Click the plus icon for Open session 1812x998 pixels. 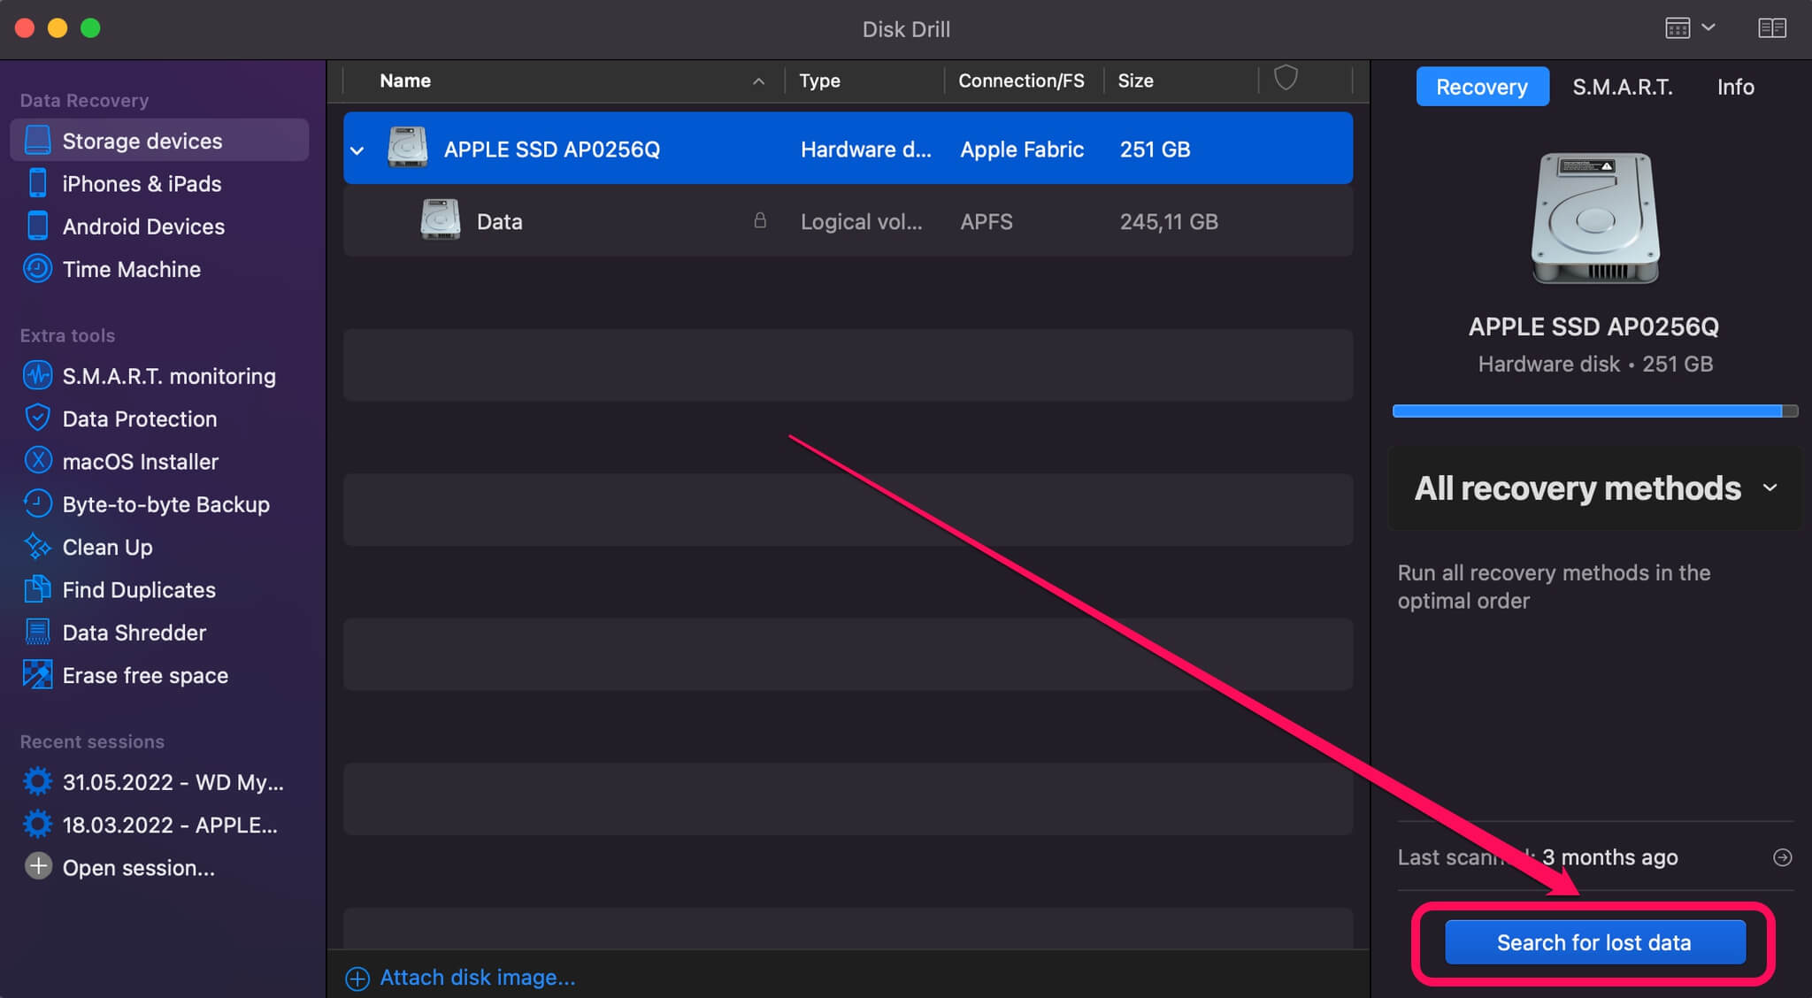click(37, 866)
